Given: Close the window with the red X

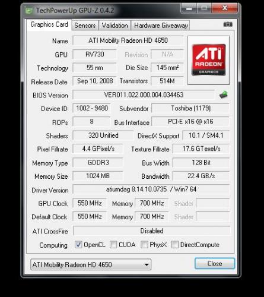Looking at the screenshot, I should point(225,8).
